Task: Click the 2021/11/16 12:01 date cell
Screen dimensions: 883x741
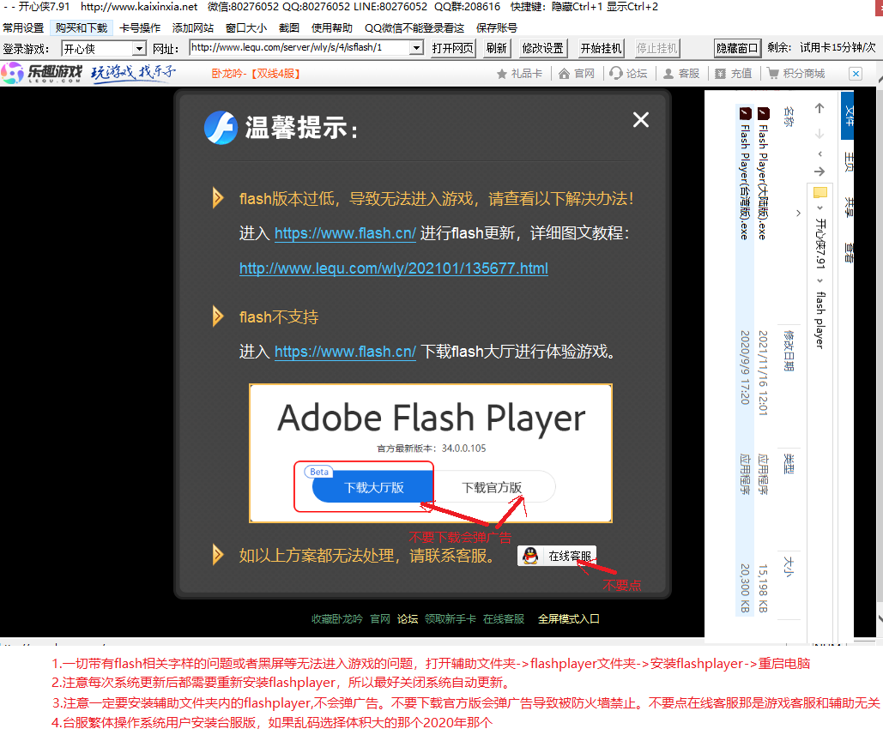Action: 763,373
